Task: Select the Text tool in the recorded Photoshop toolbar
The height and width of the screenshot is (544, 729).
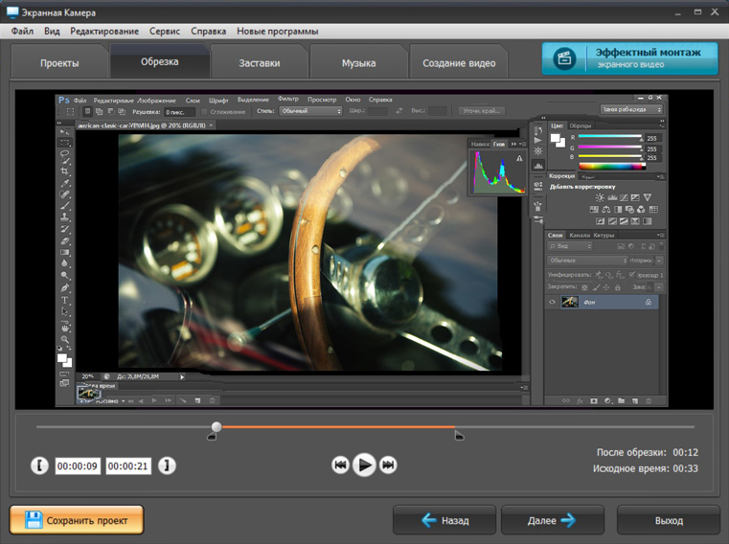Action: 64,300
